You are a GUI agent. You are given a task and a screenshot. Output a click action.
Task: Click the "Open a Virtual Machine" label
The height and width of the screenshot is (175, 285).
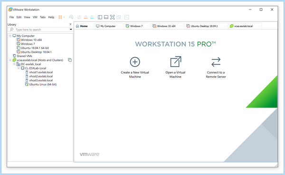click(x=175, y=75)
